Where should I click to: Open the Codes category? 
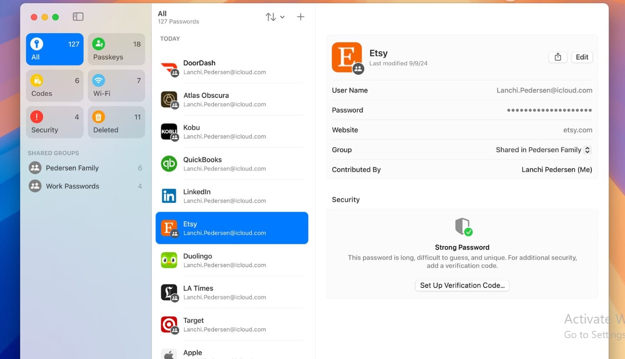point(55,85)
